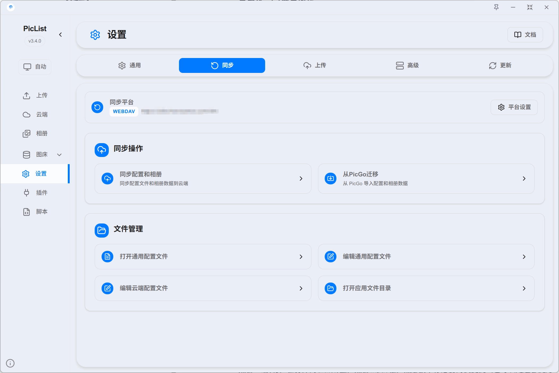Click the blue sync icon beside 同步平台

point(97,107)
